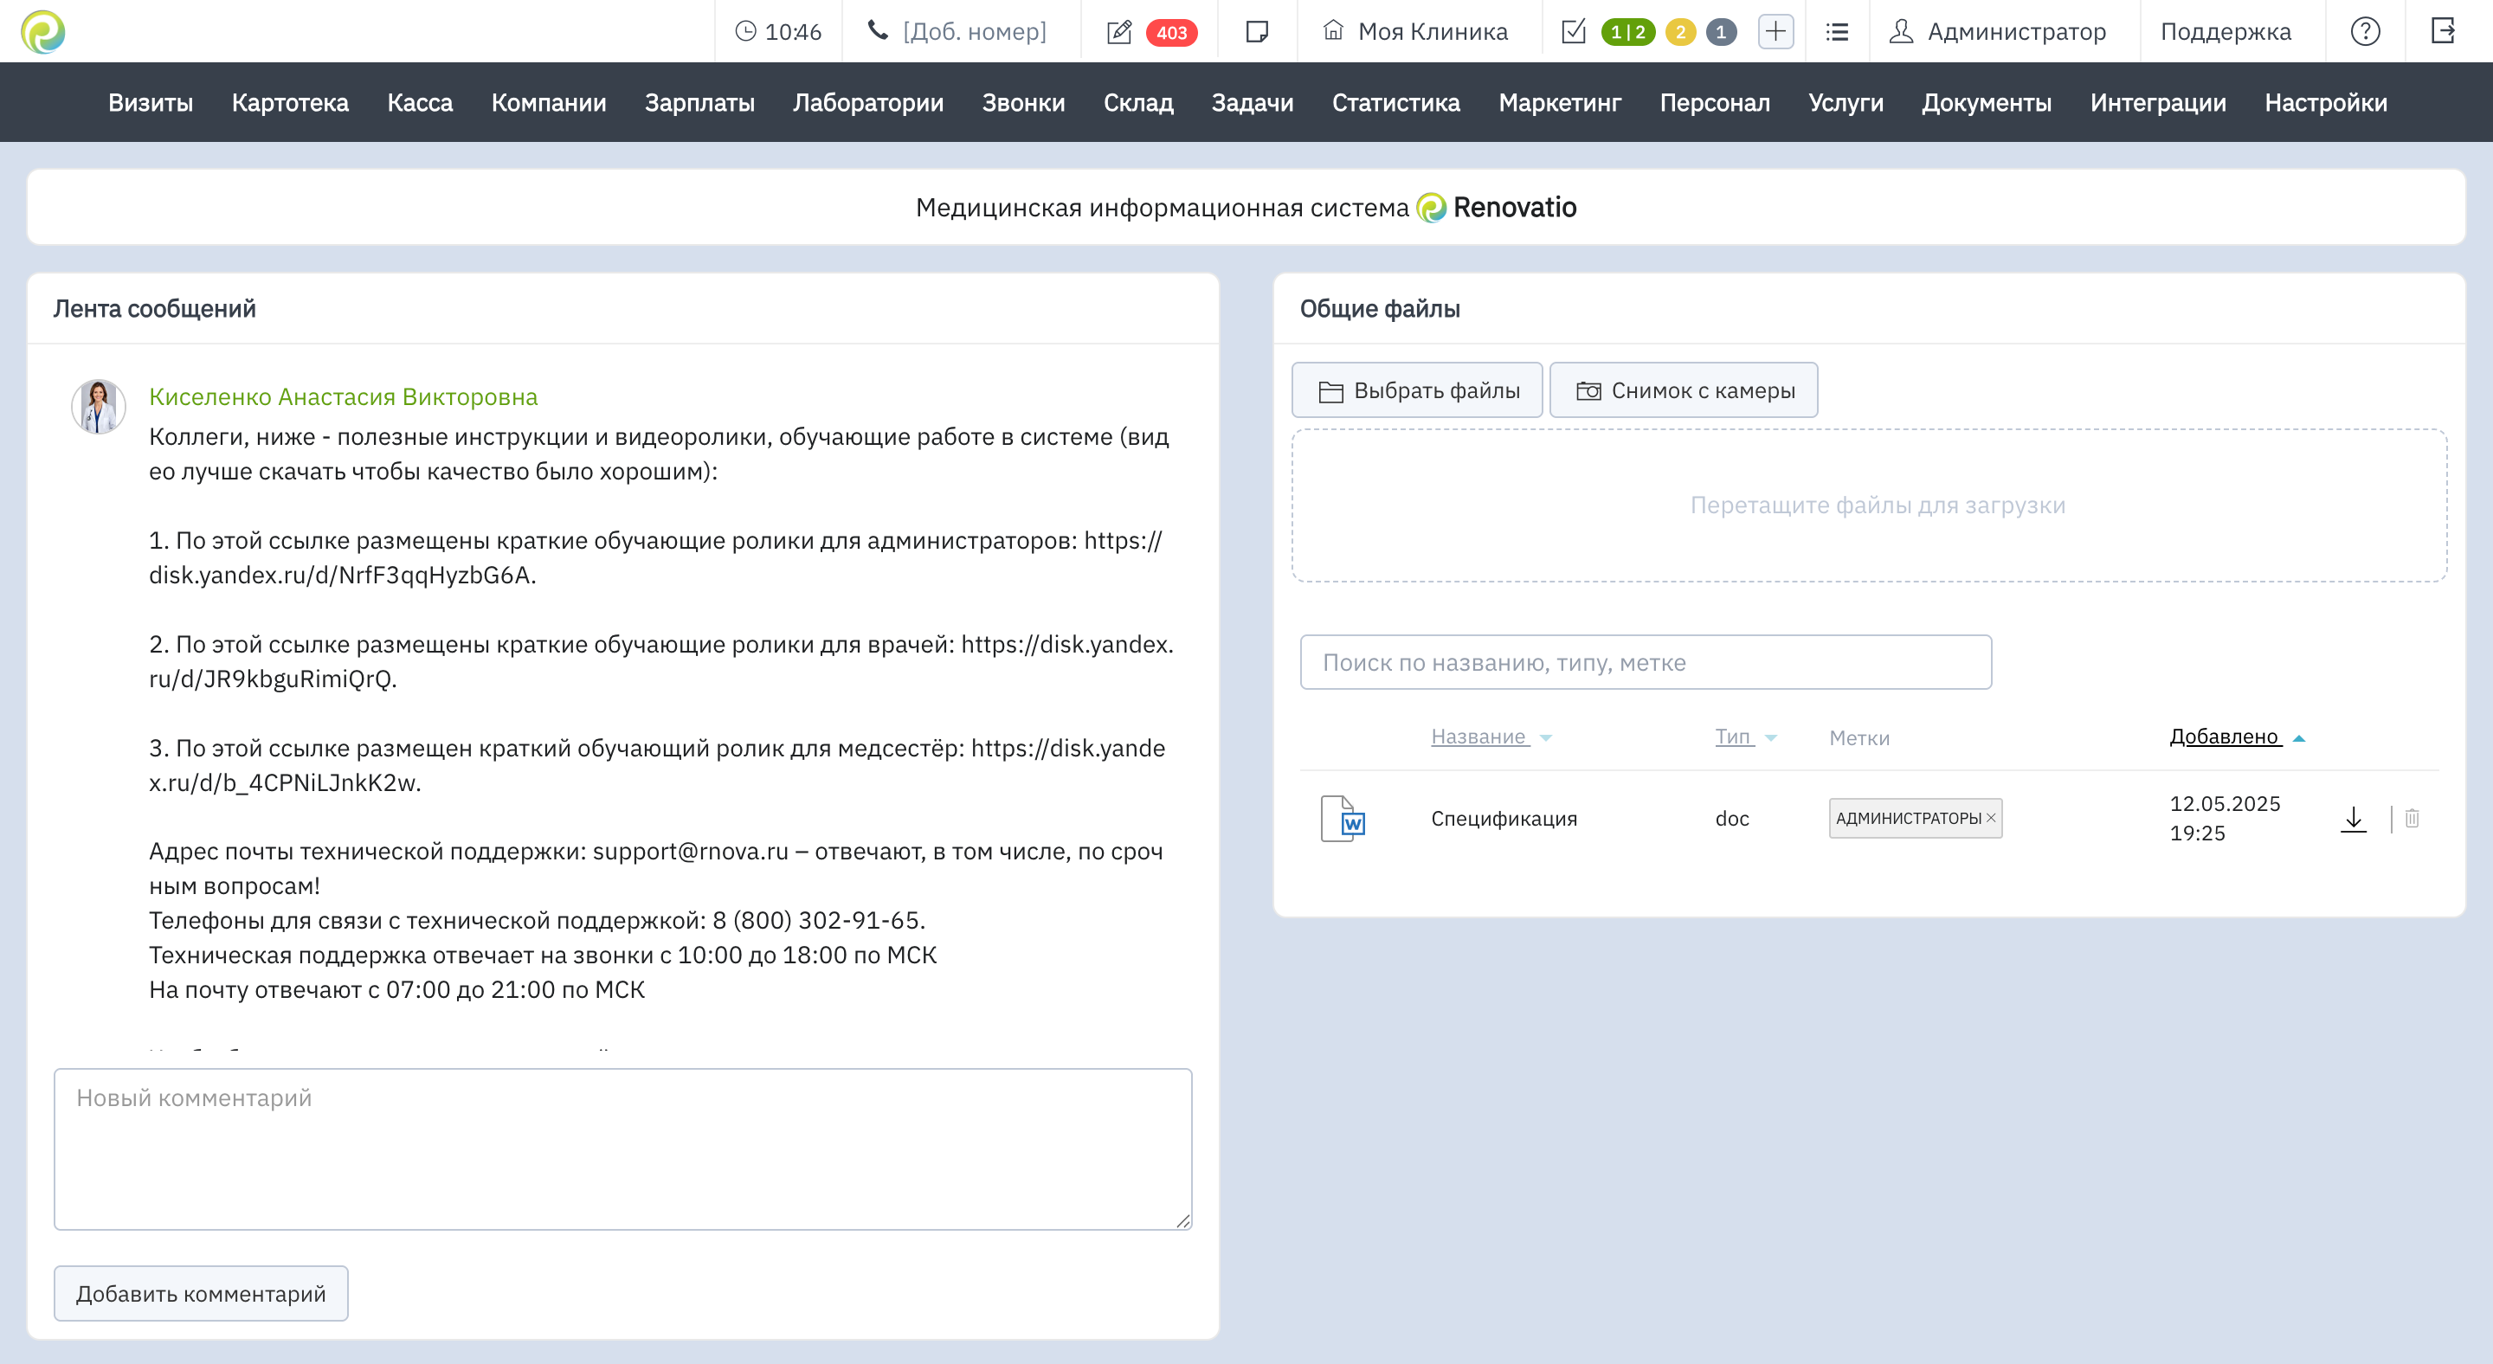Open the sticky note icon
2493x1364 pixels.
point(1257,32)
